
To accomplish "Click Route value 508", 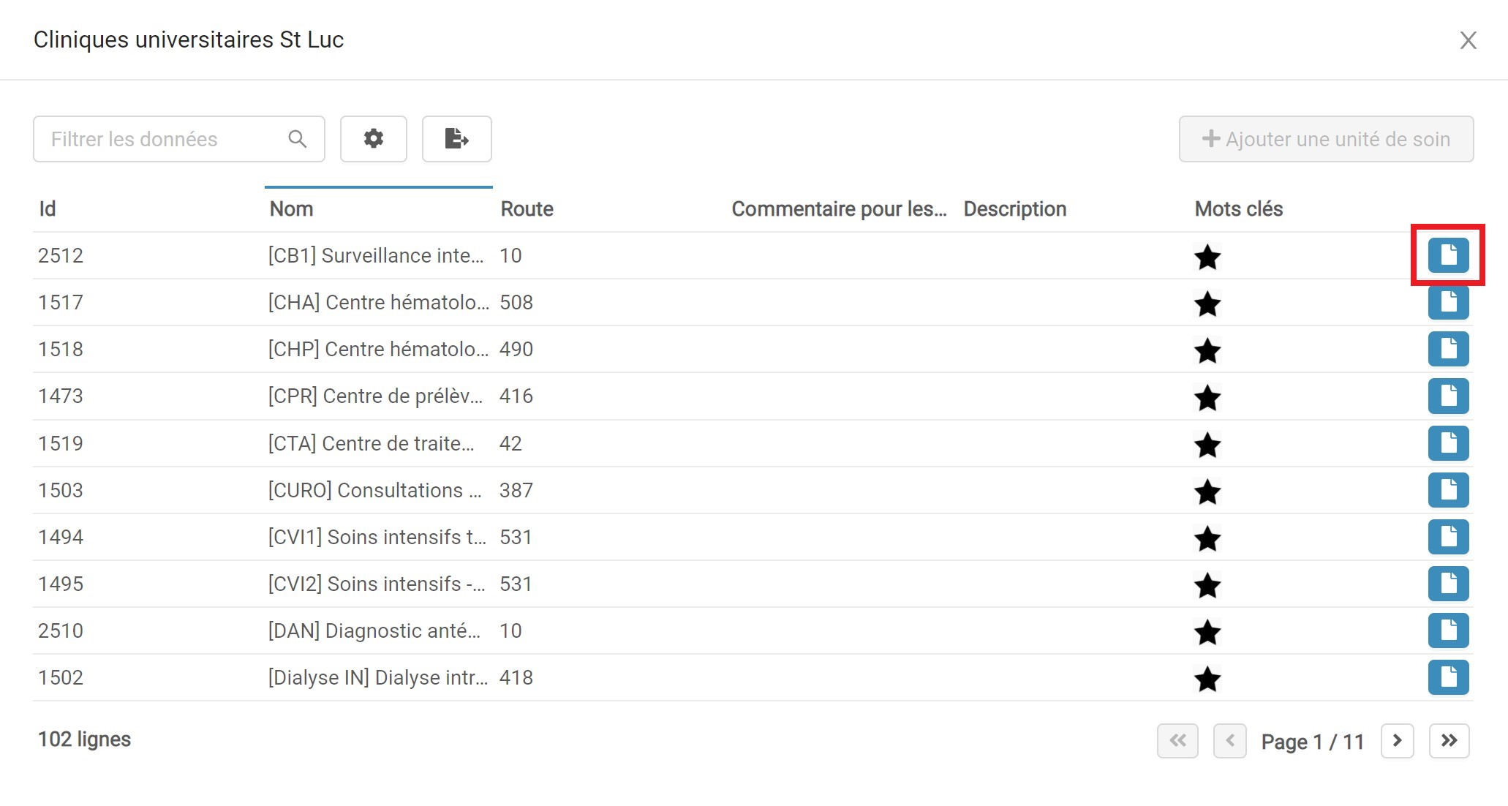I will (516, 303).
